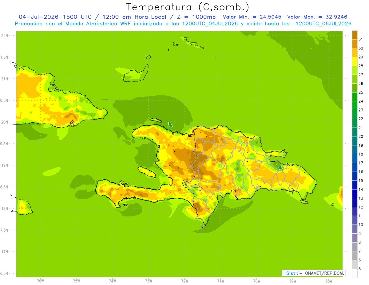
Task: Click the '22N' latitude label
Action: point(5,36)
